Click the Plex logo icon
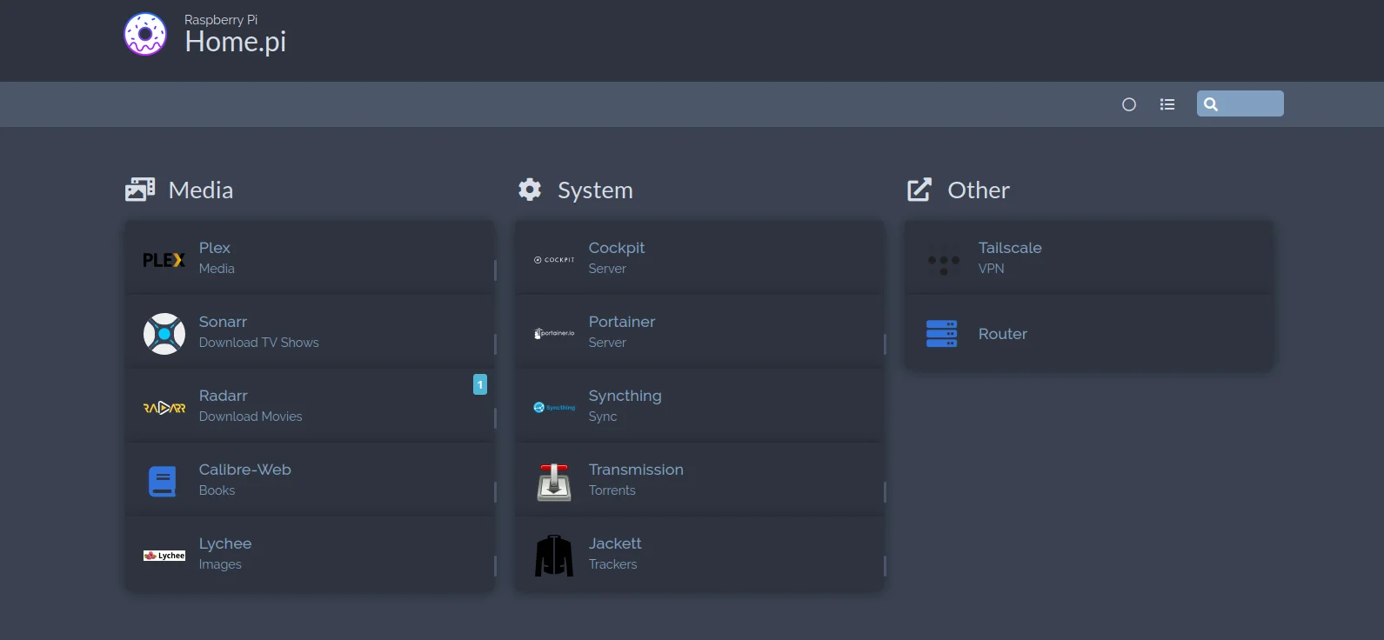 coord(164,260)
